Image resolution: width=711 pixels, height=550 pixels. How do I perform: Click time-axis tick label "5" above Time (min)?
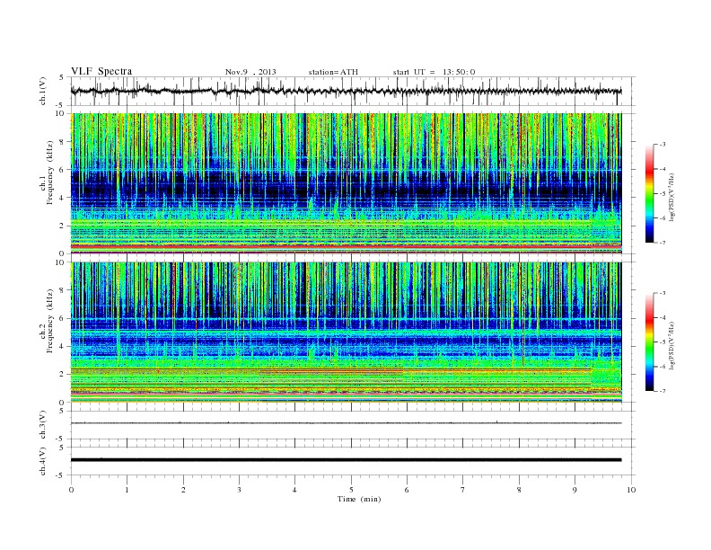pos(351,490)
